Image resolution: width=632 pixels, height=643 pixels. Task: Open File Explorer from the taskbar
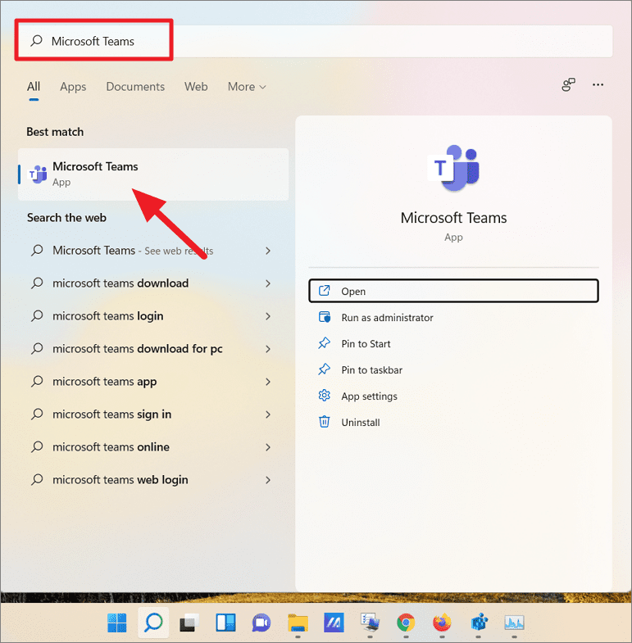(x=298, y=623)
